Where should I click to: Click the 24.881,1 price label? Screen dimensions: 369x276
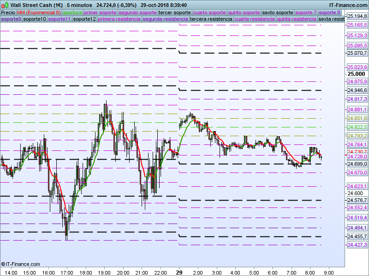357,109
